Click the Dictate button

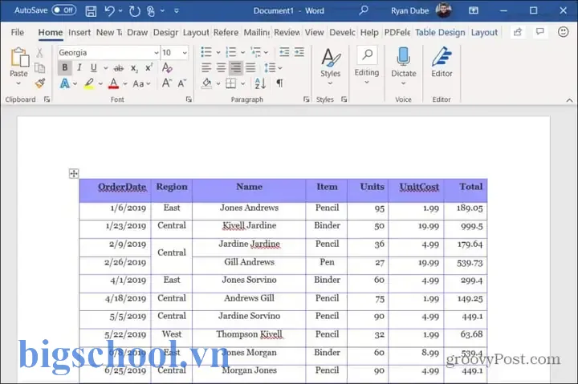(404, 67)
